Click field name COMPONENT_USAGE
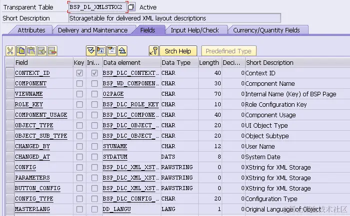 pos(41,115)
